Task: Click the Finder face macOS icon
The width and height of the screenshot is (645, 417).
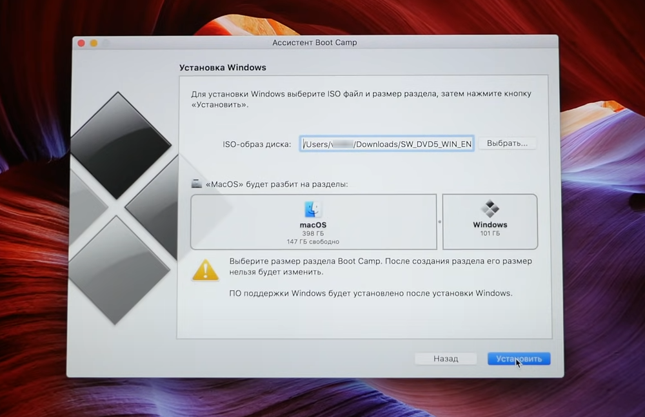Action: click(x=313, y=209)
